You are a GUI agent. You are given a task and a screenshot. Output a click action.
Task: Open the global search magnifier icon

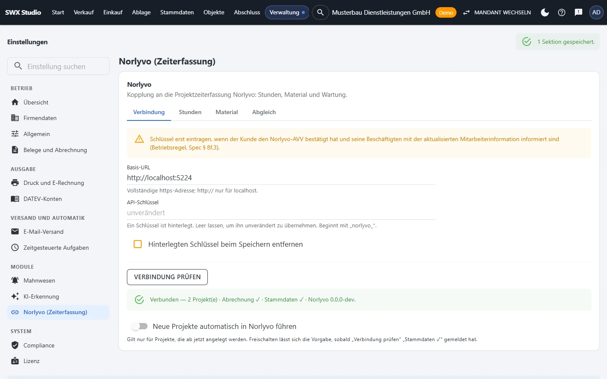(320, 12)
